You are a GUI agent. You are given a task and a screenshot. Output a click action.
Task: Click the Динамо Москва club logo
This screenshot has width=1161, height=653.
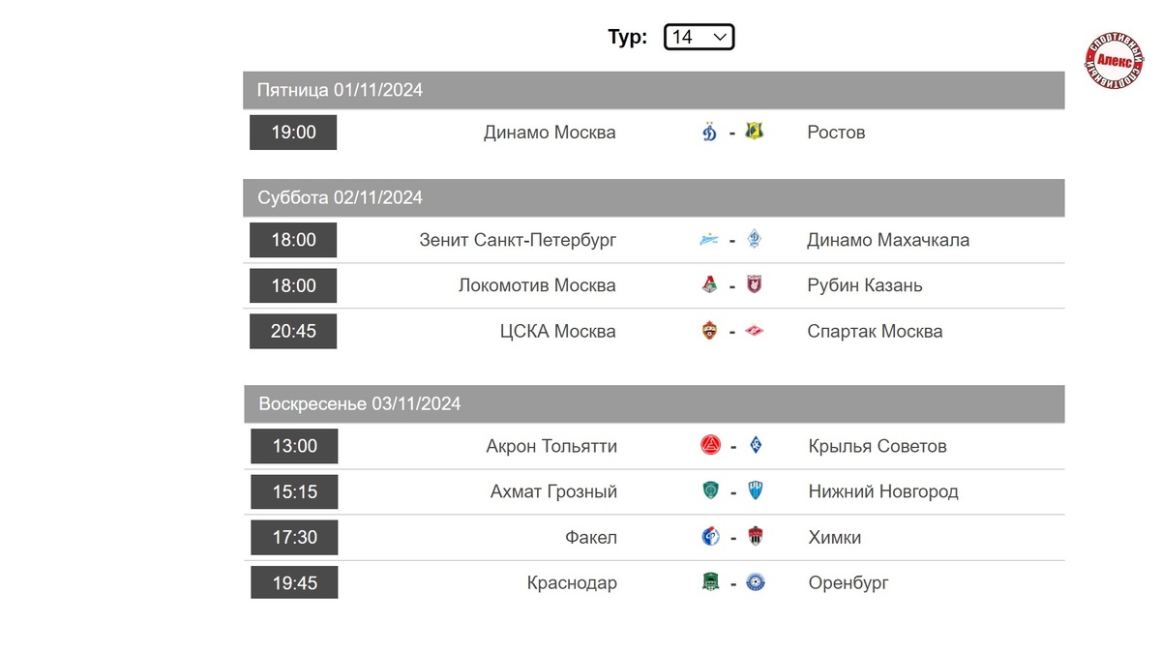[x=709, y=133]
